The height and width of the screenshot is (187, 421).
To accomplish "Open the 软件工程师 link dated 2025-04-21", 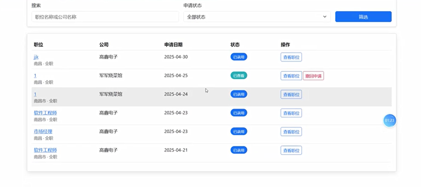I will click(45, 150).
